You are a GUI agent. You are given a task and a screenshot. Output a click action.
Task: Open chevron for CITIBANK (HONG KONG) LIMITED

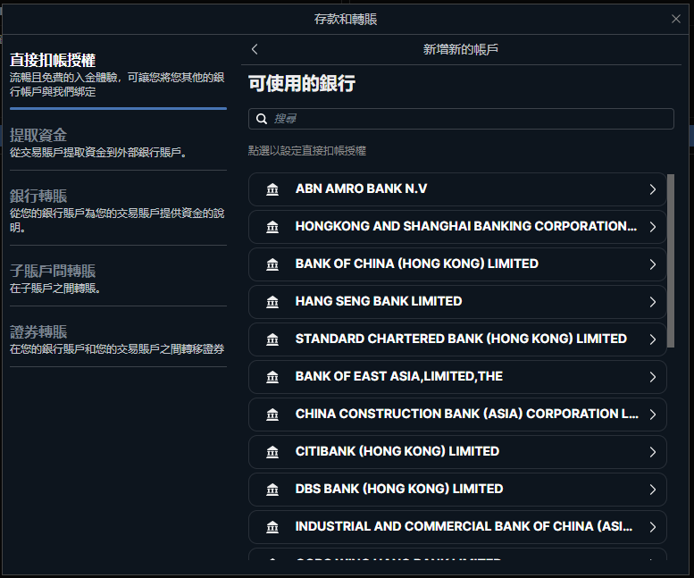(x=653, y=452)
